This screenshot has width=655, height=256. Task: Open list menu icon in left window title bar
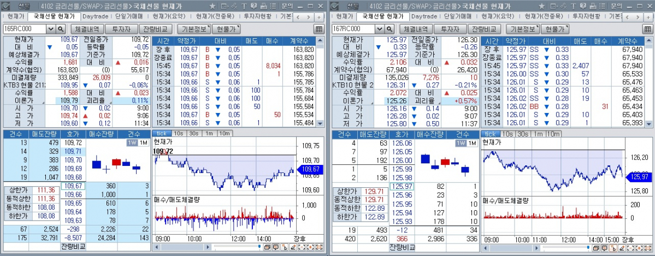tap(273, 6)
